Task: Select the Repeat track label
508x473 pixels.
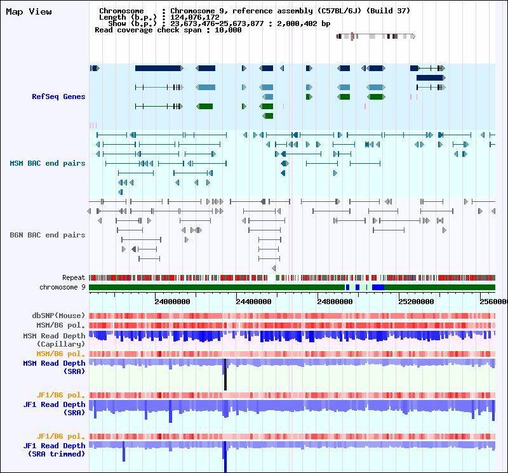Action: coord(74,277)
